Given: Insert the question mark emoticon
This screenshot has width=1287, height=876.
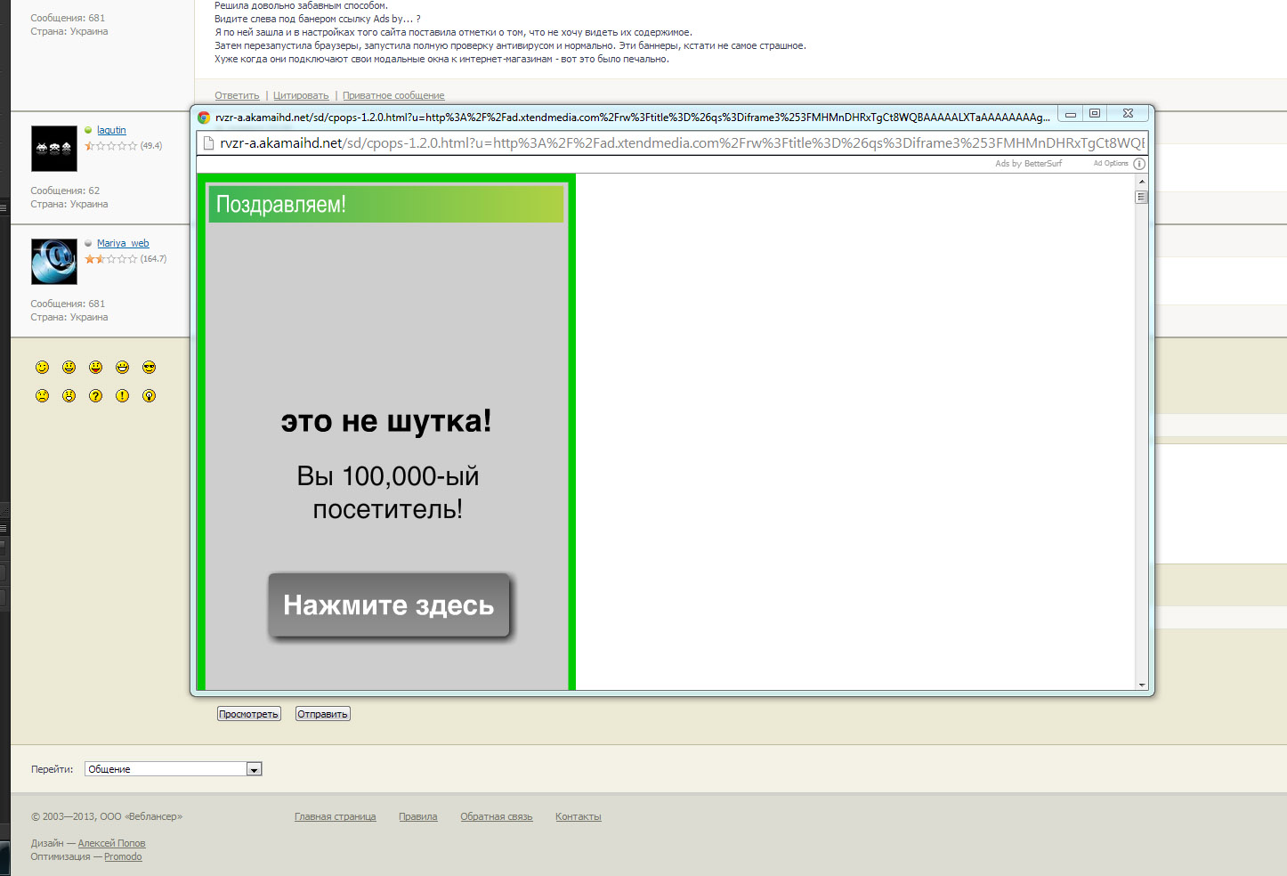Looking at the screenshot, I should tap(95, 396).
